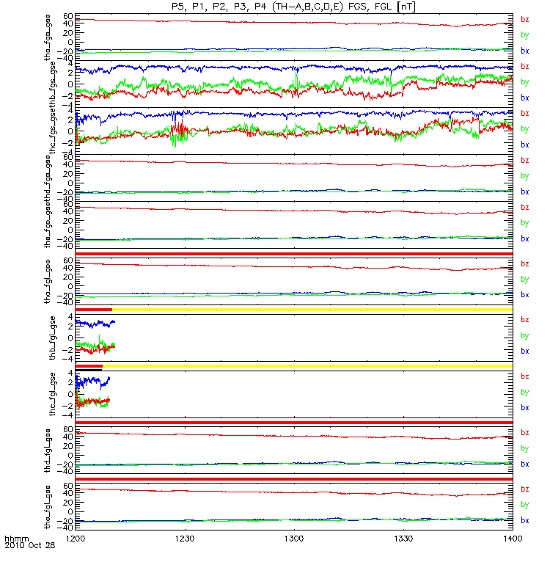The width and height of the screenshot is (550, 587).
Task: Click the thc_fgl_gse y-axis label
Action: 52,394
